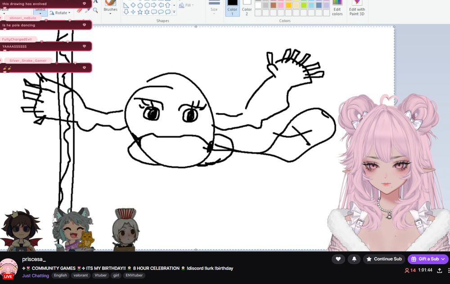Click the Silver_Snake_Gamer username tag
This screenshot has height=284, width=450.
click(x=28, y=61)
